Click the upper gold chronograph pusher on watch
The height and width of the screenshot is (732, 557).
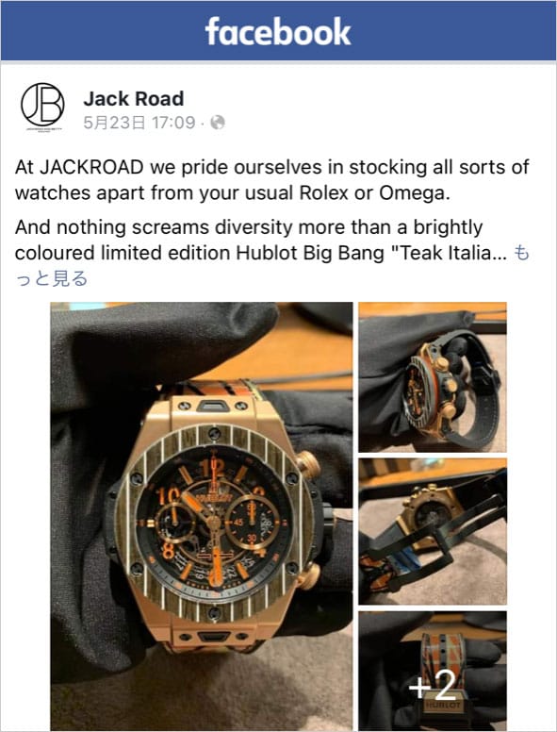308,464
